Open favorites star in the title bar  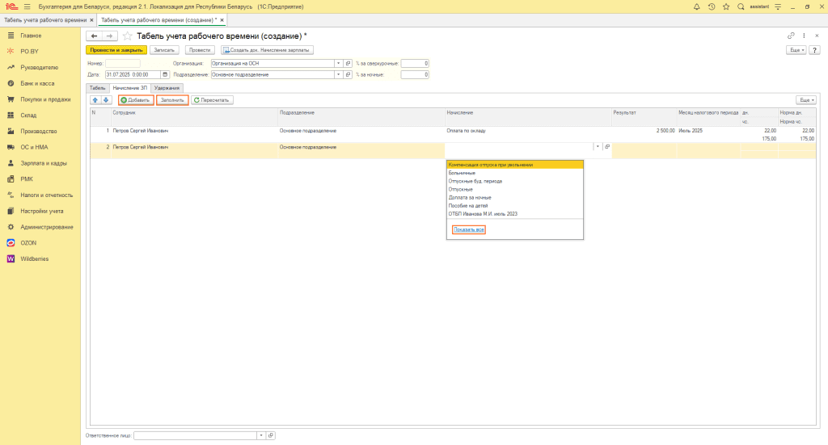[x=726, y=6]
